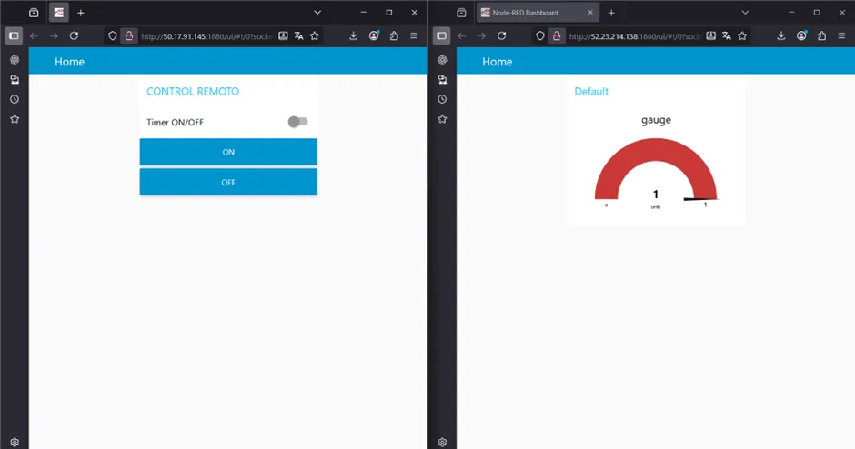855x449 pixels.
Task: Open a new tab in the left browser
Action: (81, 13)
